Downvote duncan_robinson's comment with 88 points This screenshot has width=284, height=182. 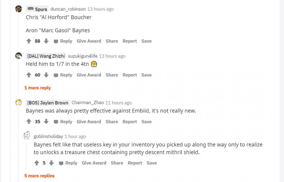point(46,41)
